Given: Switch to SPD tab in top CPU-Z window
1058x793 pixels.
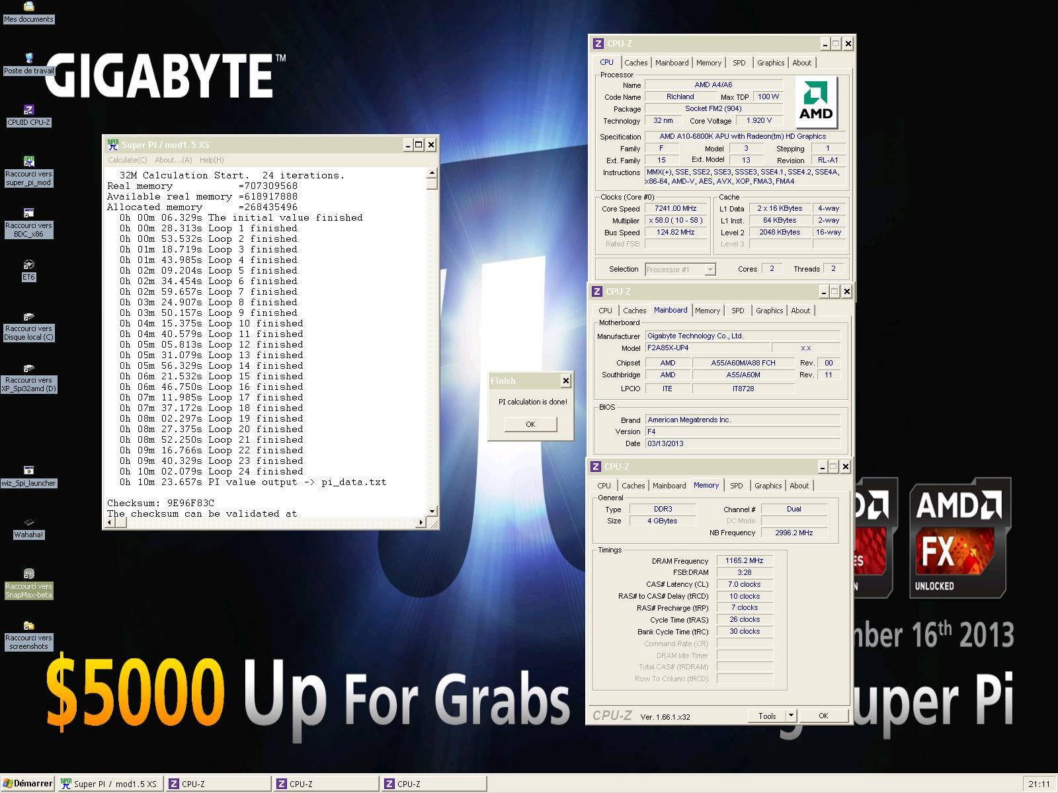Looking at the screenshot, I should point(739,63).
